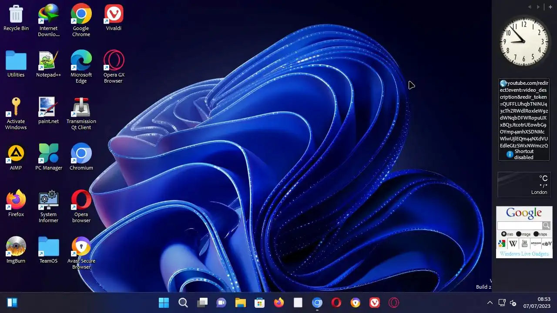
Task: Open the network tray icon
Action: 502,303
